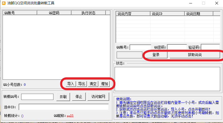
Task: Click the 说说ID column header
Action: click(x=167, y=14)
